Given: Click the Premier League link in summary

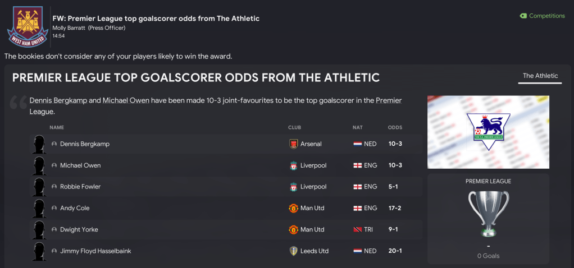Looking at the screenshot, I should pos(389,100).
